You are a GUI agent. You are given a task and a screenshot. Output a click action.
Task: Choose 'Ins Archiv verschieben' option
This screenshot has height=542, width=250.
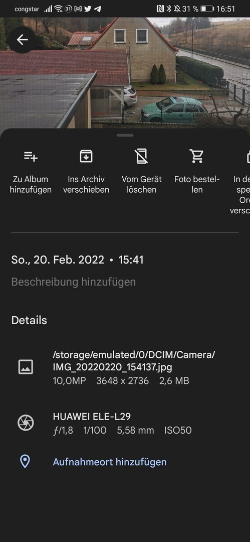click(86, 185)
